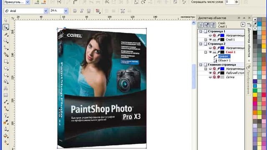Select the Interactive Fill tool
Screen dimensions: 267x150
click(x=6, y=142)
